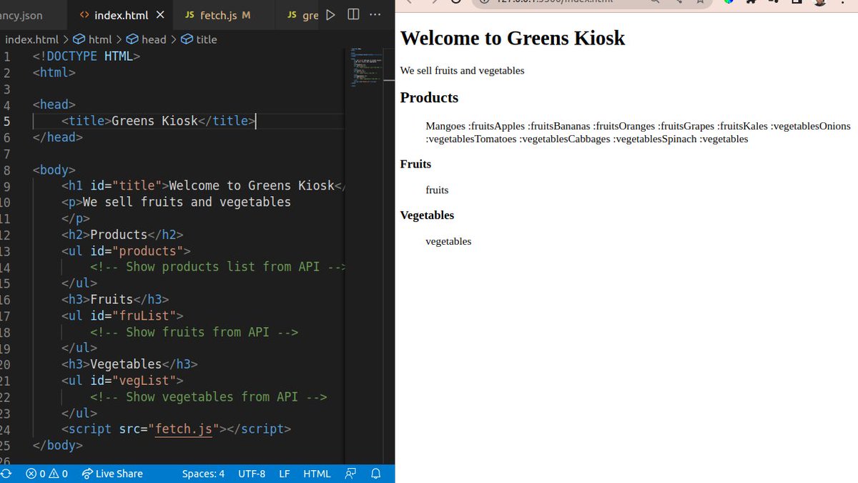Open the editor More Actions ellipsis
The width and height of the screenshot is (858, 483).
(x=376, y=14)
